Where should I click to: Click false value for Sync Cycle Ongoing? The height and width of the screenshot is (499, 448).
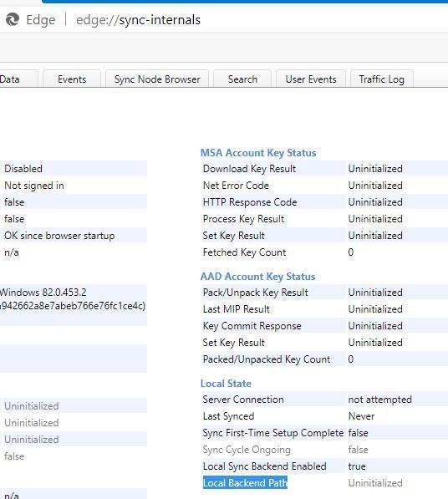point(359,450)
